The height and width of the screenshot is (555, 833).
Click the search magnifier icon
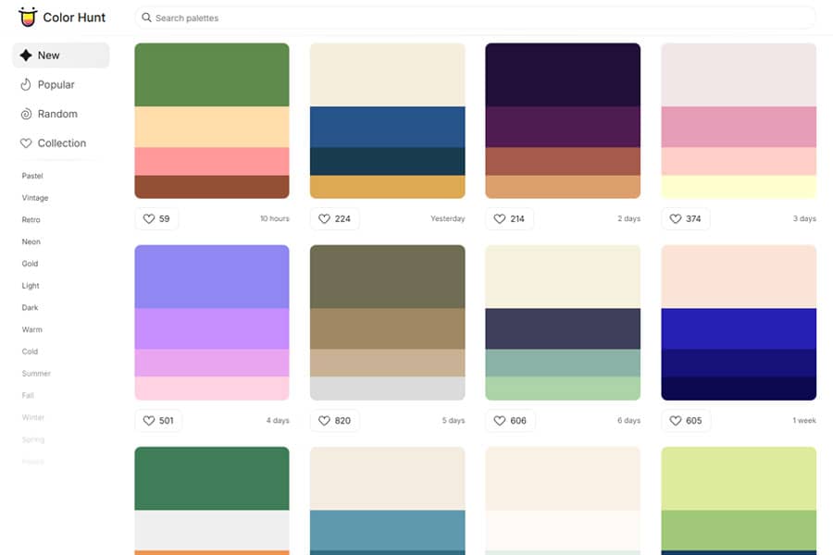click(146, 18)
